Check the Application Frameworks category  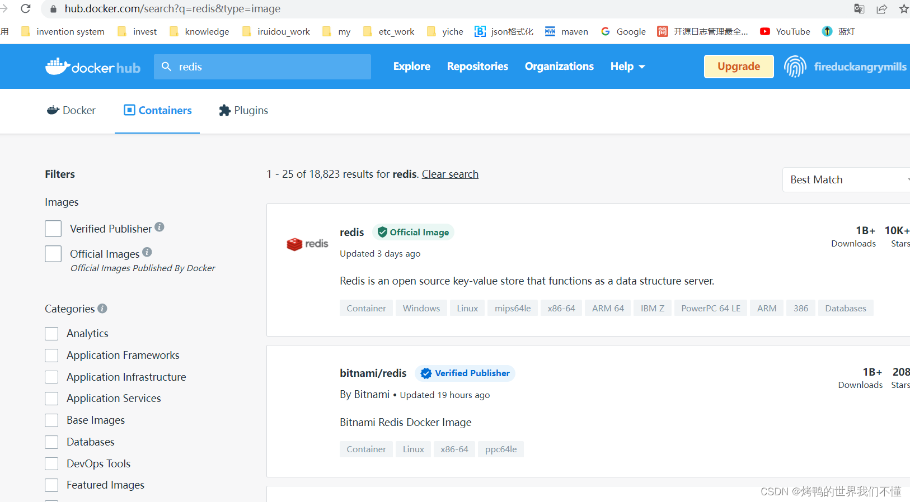click(x=51, y=356)
